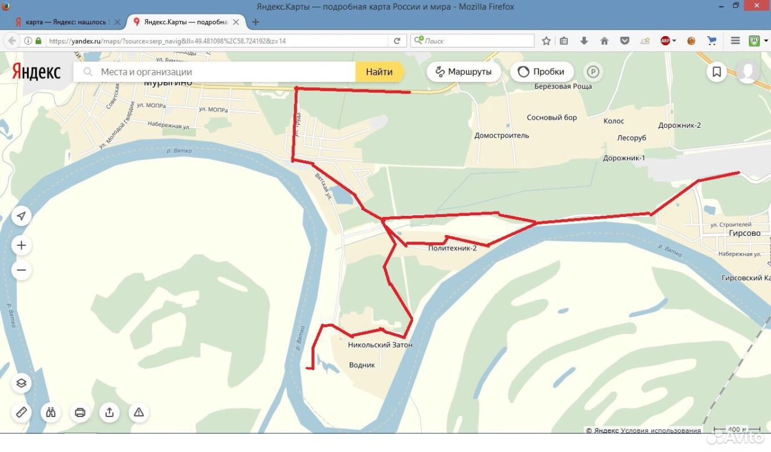The height and width of the screenshot is (452, 771).
Task: Expand the ABP dropdown arrow
Action: (x=674, y=41)
